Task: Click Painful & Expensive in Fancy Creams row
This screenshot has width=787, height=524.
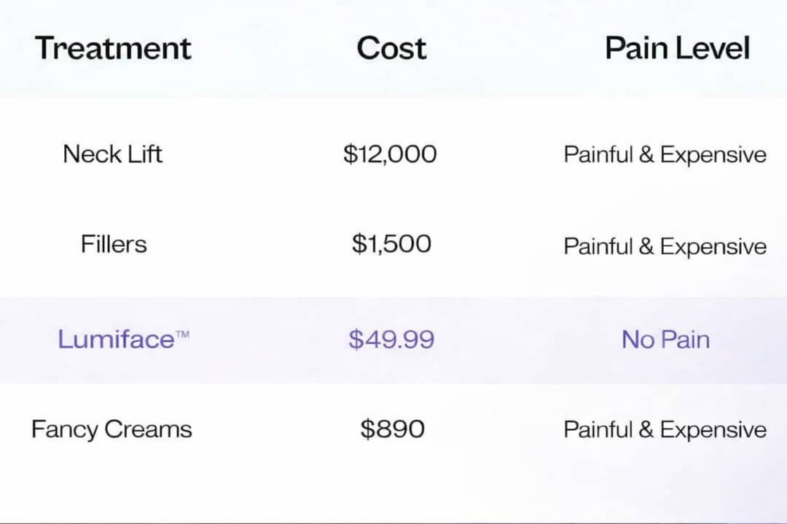Action: (x=665, y=430)
